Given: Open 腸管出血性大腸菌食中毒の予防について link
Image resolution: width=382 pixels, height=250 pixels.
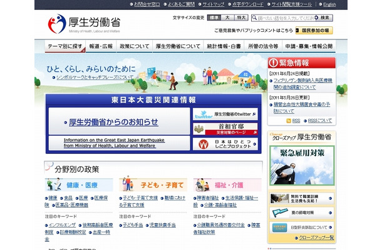Looking at the screenshot, I should pyautogui.click(x=302, y=107).
